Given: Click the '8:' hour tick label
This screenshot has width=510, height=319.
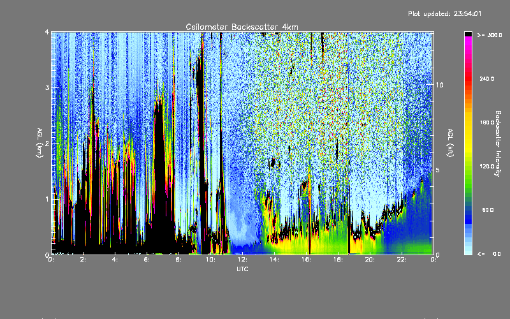Looking at the screenshot, I should coord(179,260).
